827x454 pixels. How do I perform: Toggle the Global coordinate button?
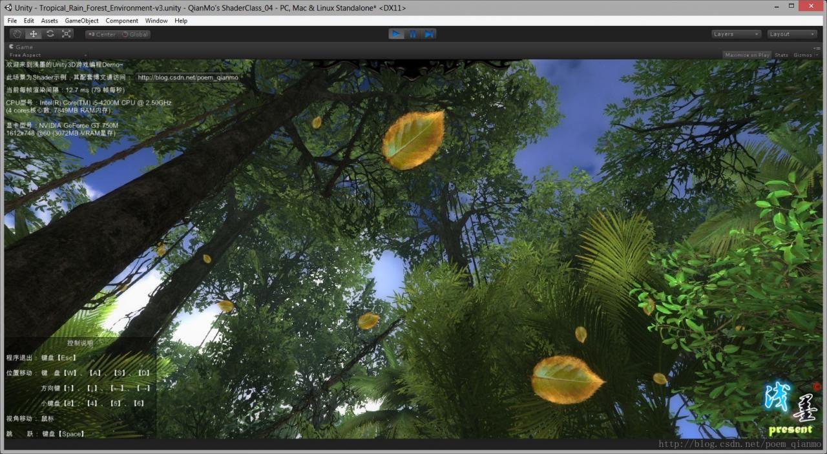[134, 34]
